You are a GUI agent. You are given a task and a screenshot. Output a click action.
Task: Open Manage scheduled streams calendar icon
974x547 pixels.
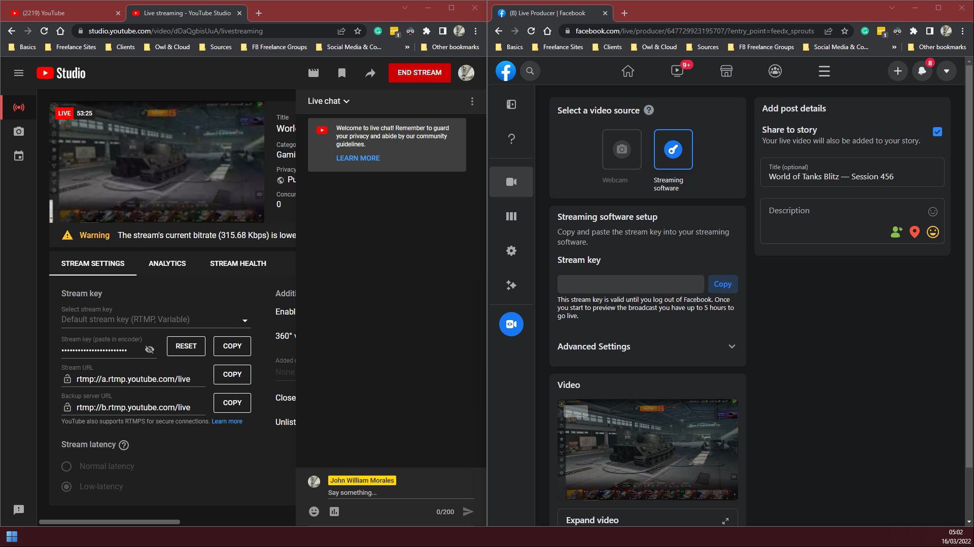coord(19,156)
